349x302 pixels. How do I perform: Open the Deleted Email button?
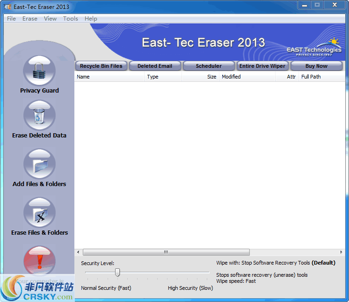coord(155,66)
